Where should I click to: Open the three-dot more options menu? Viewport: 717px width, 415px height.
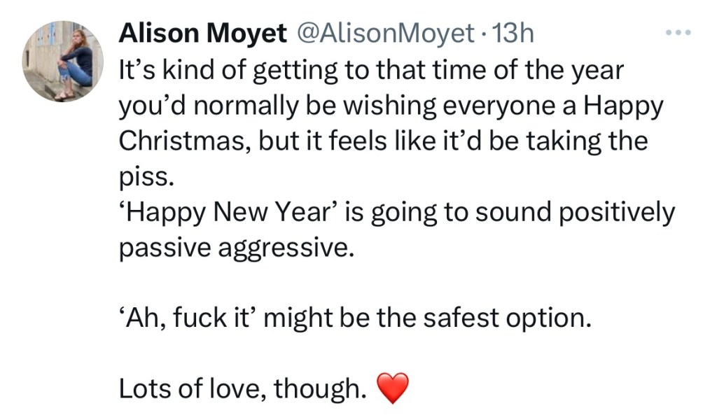[678, 32]
